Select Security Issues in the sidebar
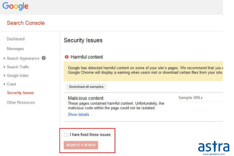The image size is (234, 156). pyautogui.click(x=20, y=93)
